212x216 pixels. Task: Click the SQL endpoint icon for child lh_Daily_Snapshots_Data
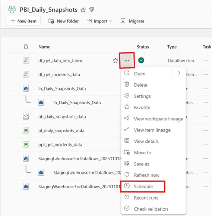click(x=41, y=102)
